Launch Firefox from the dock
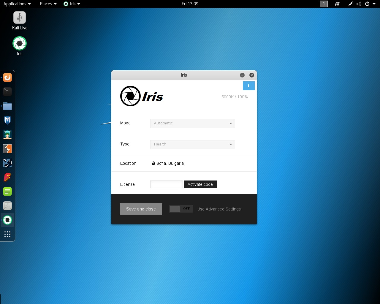Image resolution: width=380 pixels, height=304 pixels. pos(7,77)
